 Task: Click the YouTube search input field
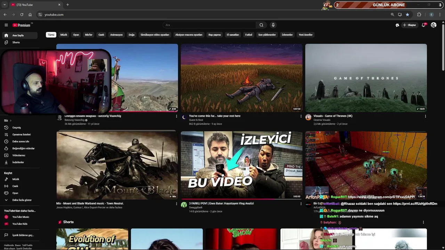coord(210,25)
